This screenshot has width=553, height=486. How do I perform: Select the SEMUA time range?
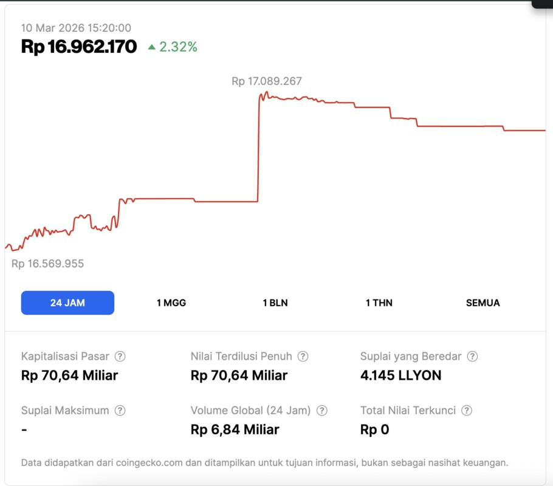click(483, 303)
